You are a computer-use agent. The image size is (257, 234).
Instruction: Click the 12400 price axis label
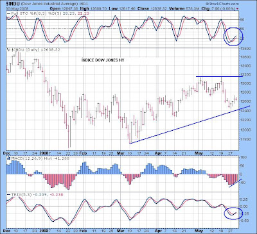click(245, 111)
